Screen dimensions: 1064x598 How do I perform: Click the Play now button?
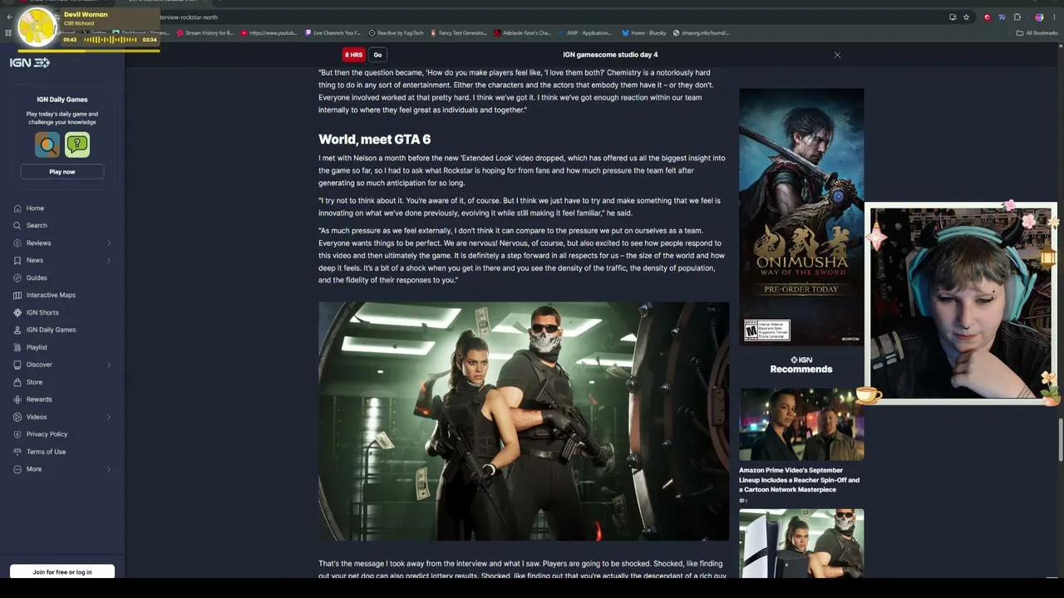[62, 172]
